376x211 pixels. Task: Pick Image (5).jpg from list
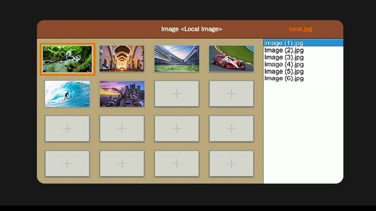click(303, 71)
